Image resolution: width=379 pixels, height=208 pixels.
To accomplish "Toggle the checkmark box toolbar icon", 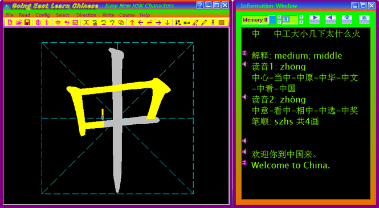I will pyautogui.click(x=75, y=22).
